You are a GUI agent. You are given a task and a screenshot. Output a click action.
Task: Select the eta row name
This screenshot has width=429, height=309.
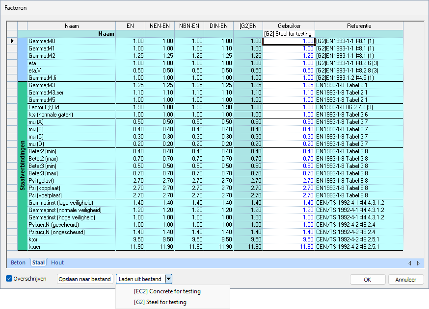pyautogui.click(x=32, y=63)
